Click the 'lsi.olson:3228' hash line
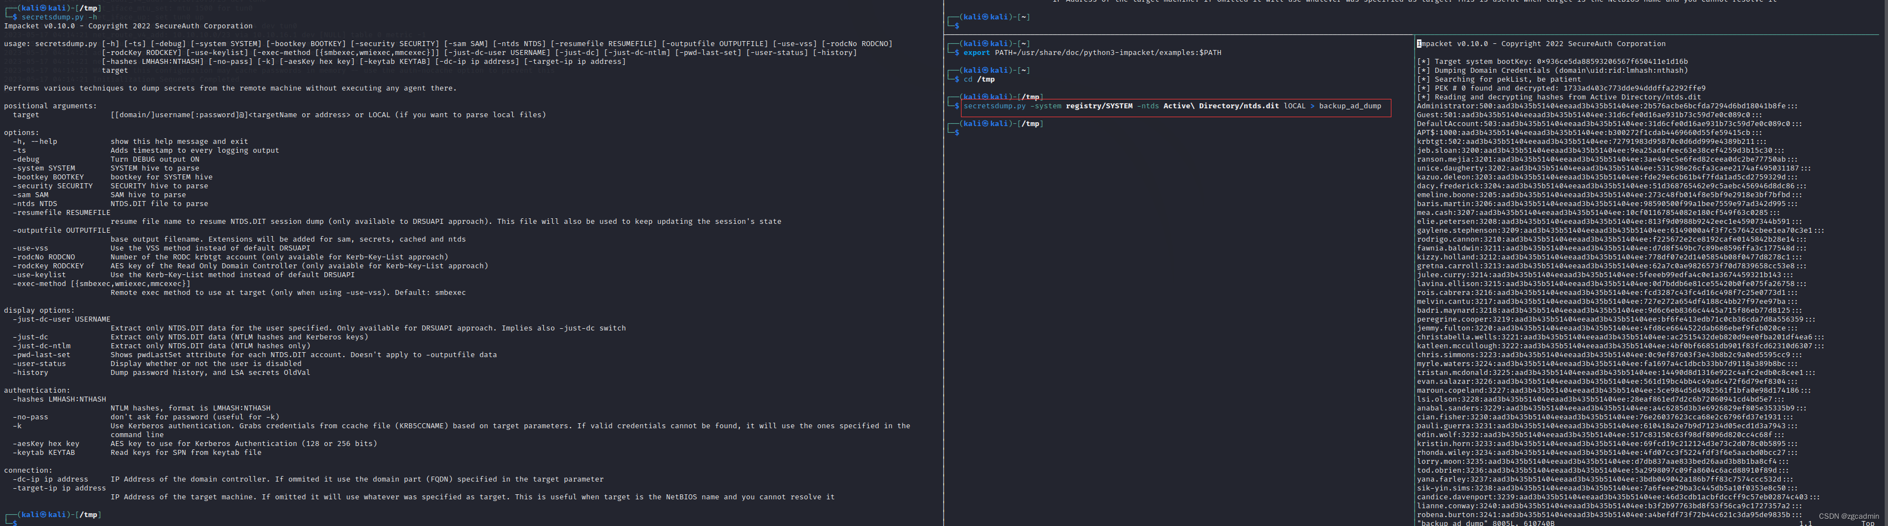Image resolution: width=1888 pixels, height=526 pixels. coord(1601,399)
